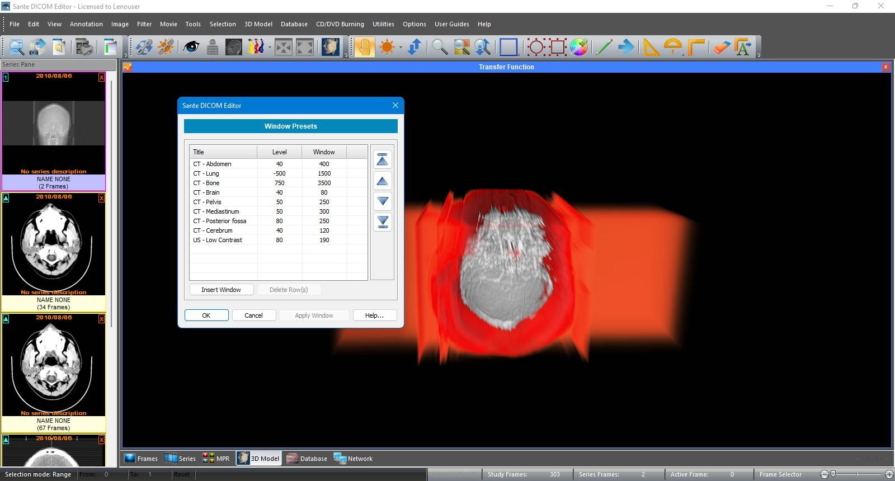Close the 2 Frames series red X

(101, 77)
